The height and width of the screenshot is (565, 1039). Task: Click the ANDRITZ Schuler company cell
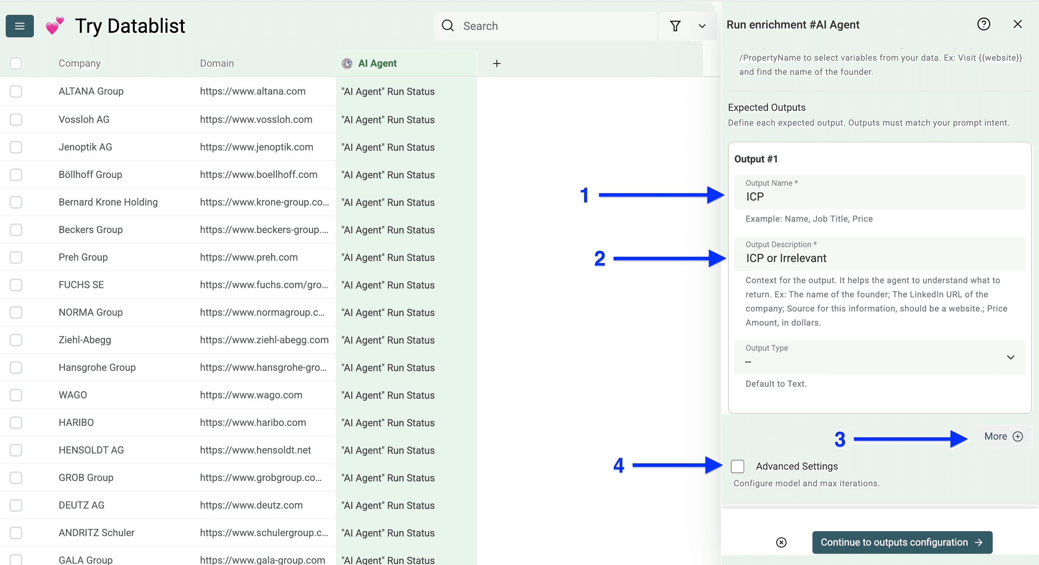(96, 533)
